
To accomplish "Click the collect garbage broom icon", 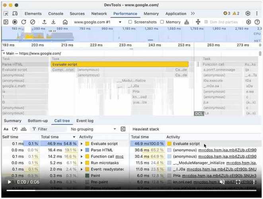I will pos(187,22).
